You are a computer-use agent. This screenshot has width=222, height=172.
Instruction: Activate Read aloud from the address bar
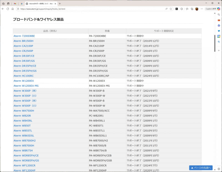coord(166,9)
